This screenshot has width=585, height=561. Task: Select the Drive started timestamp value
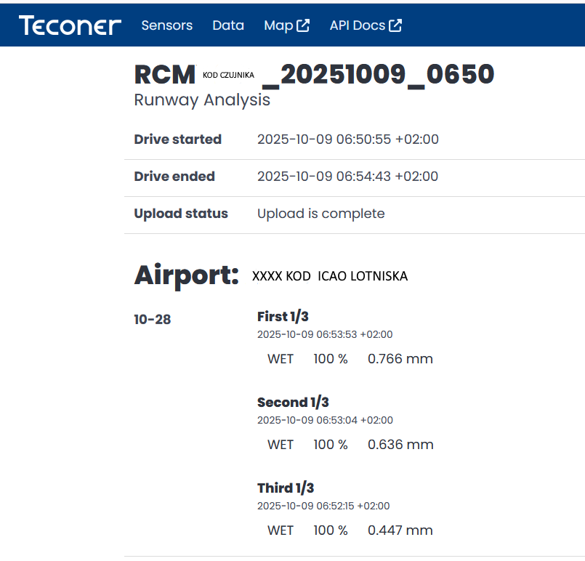click(347, 140)
